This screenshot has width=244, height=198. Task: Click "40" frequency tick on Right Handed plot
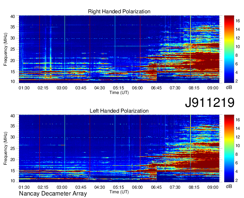pos(13,16)
